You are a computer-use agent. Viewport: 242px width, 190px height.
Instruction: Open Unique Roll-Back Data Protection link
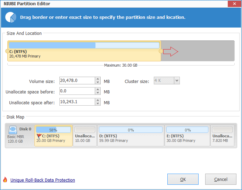click(43, 180)
